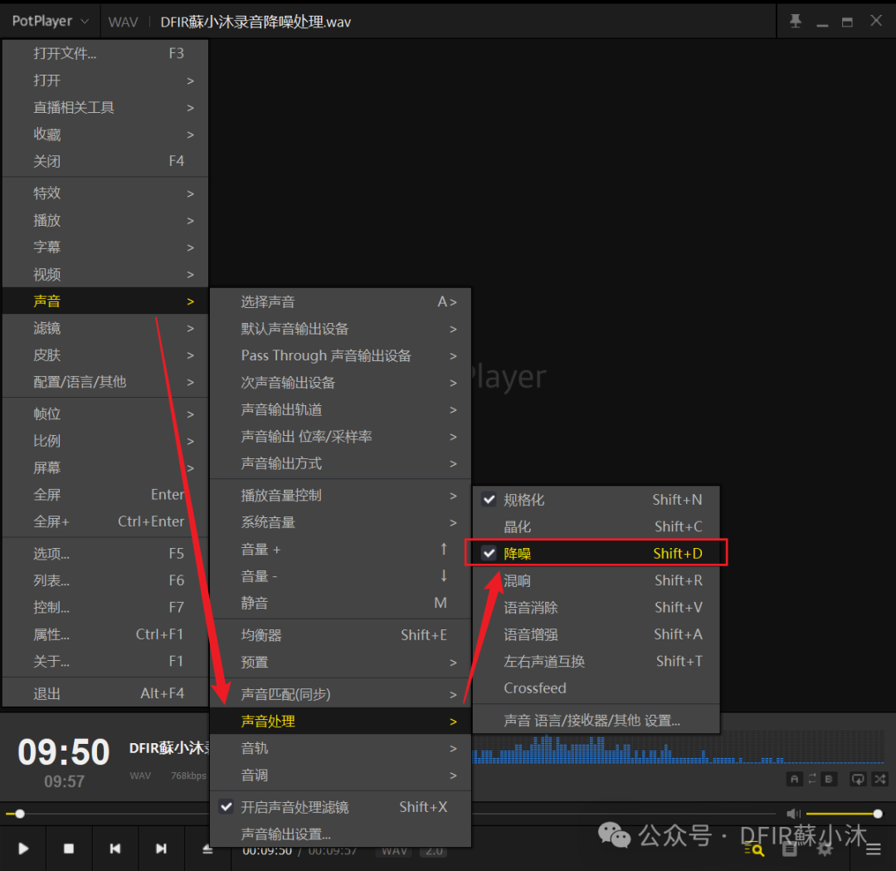
Task: Click the Play button in bottom controls
Action: tap(23, 849)
